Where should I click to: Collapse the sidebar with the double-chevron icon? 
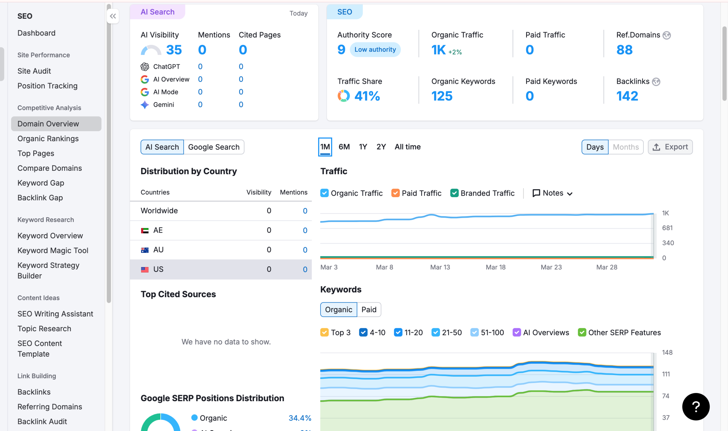[x=113, y=16]
